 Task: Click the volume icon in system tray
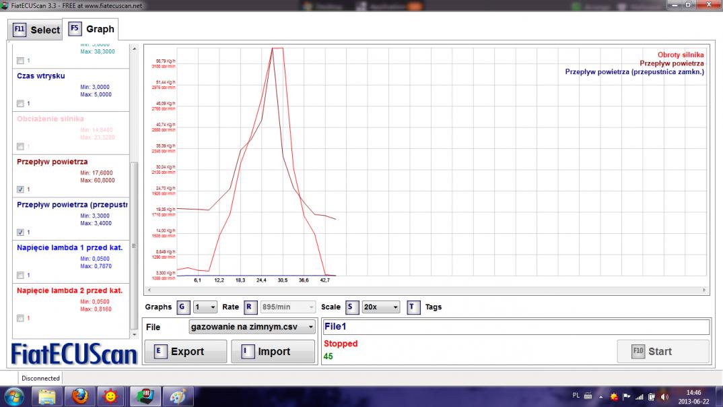pos(665,396)
